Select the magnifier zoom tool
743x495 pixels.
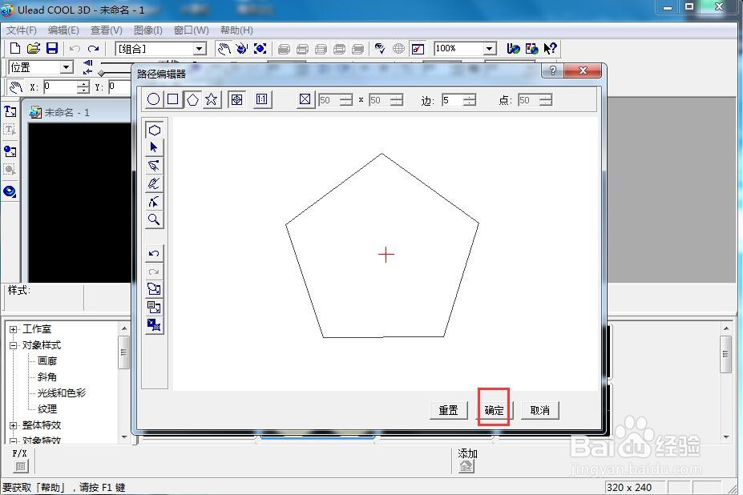click(x=155, y=219)
